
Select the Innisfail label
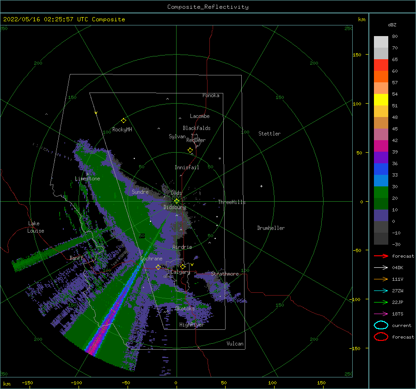[x=187, y=167]
